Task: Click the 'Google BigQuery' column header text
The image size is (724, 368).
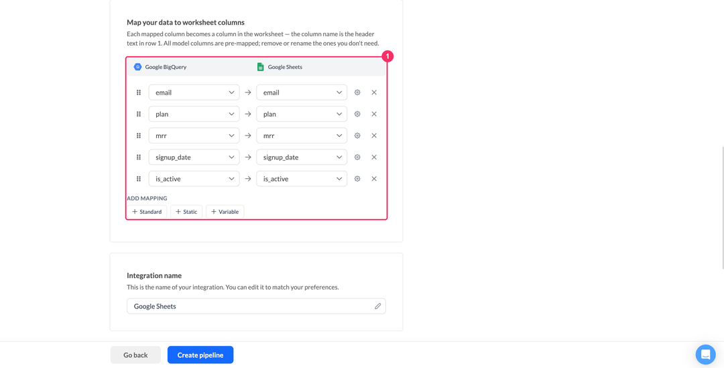Action: [x=166, y=67]
